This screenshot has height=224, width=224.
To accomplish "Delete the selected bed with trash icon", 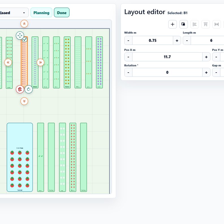I will pos(20,90).
